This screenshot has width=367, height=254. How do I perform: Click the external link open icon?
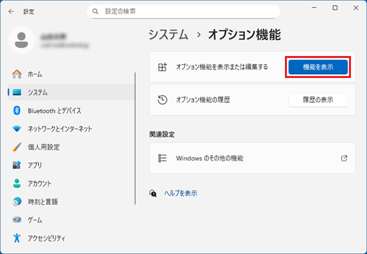[x=344, y=158]
